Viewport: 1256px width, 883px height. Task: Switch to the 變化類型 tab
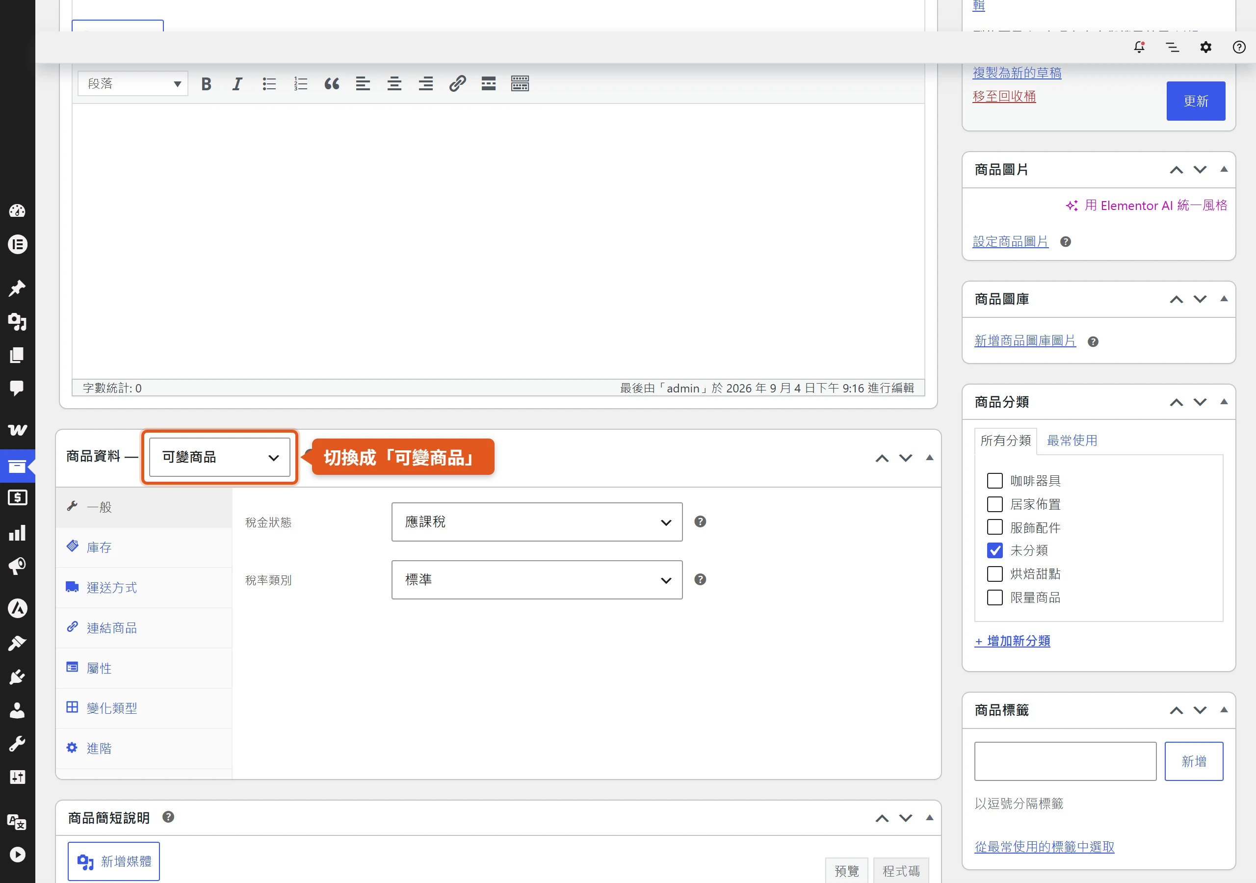144,708
